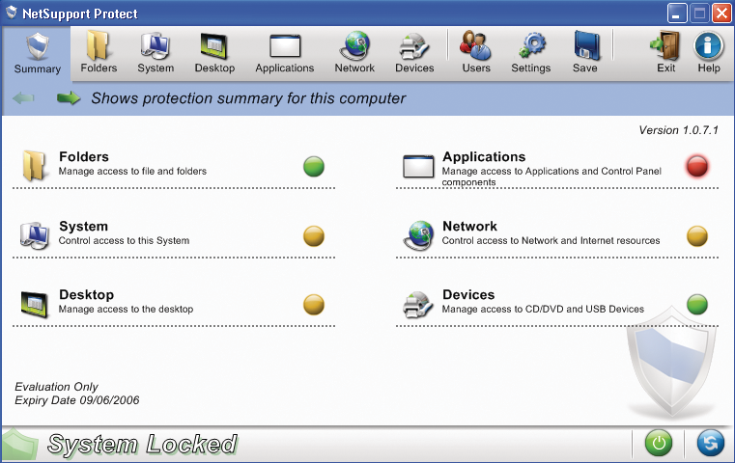Viewport: 735px width, 463px height.
Task: Switch to the Summary tab
Action: (x=37, y=54)
